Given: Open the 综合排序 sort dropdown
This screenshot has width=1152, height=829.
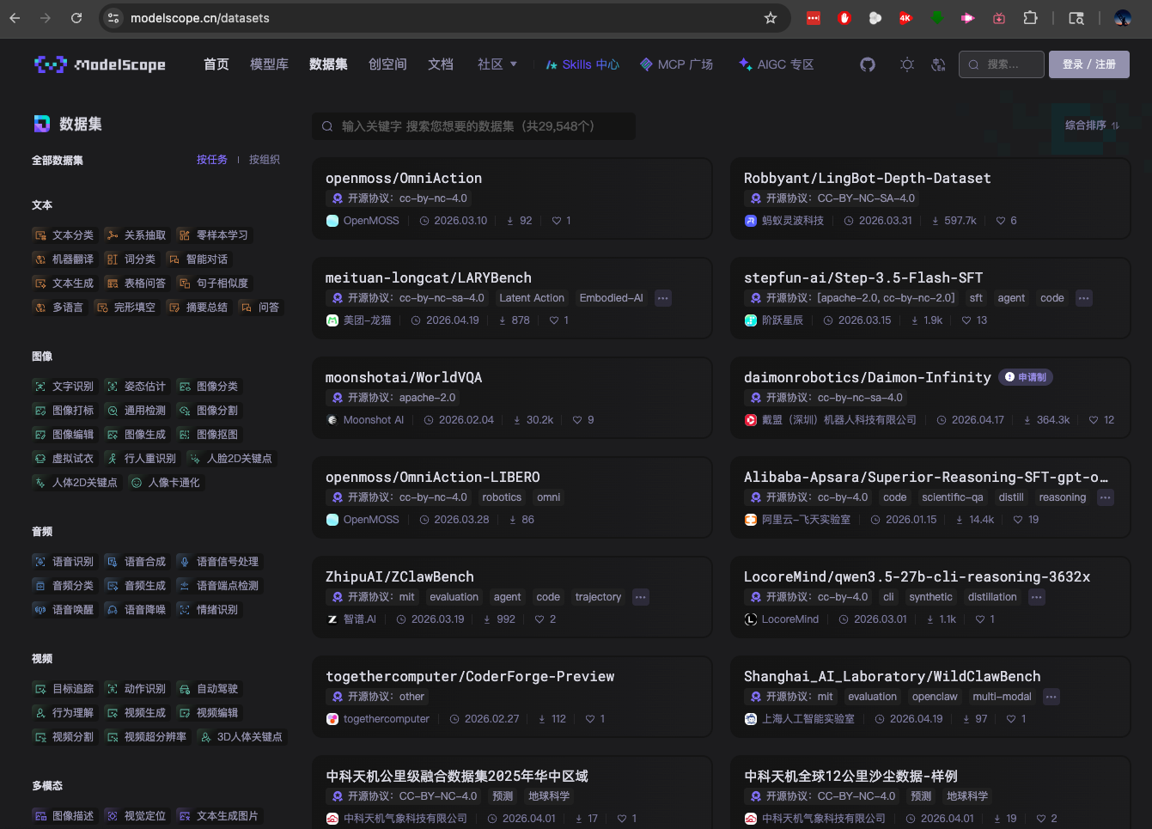Looking at the screenshot, I should [1092, 125].
